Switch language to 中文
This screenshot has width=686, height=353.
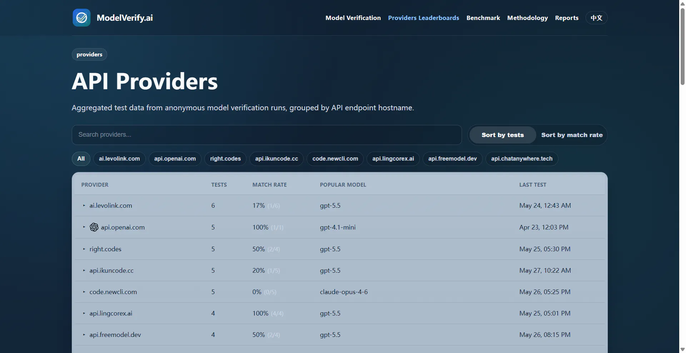596,18
